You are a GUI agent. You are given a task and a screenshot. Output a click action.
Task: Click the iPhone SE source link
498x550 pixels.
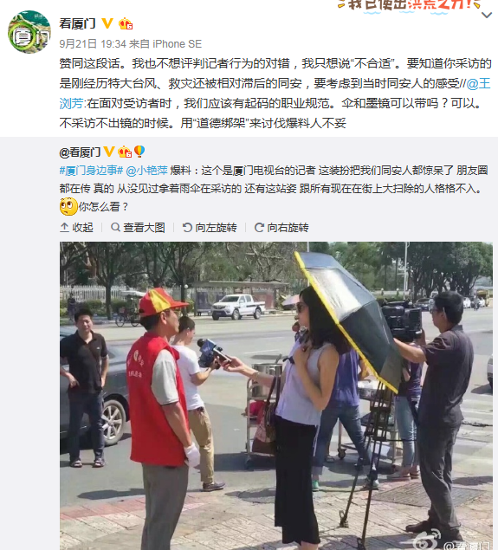[x=177, y=44]
